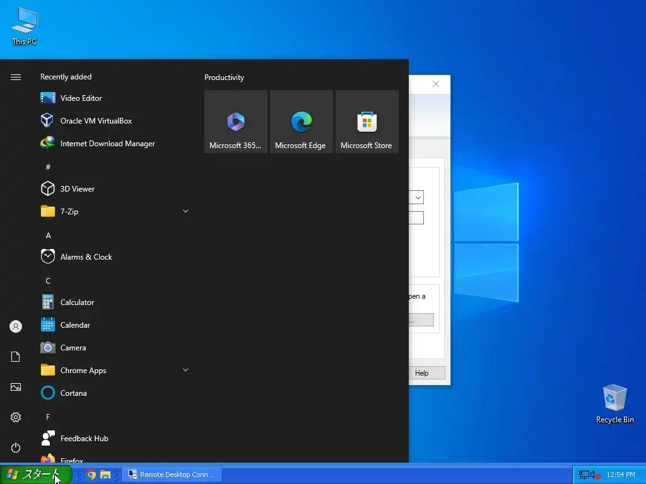Open Chrome Apps folder
The width and height of the screenshot is (646, 484).
[115, 371]
